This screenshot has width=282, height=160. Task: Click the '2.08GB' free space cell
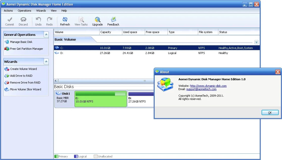[x=150, y=48]
